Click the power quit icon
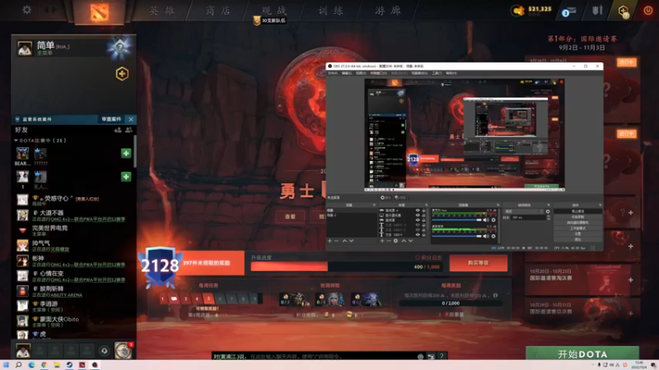The width and height of the screenshot is (659, 370). point(648,11)
